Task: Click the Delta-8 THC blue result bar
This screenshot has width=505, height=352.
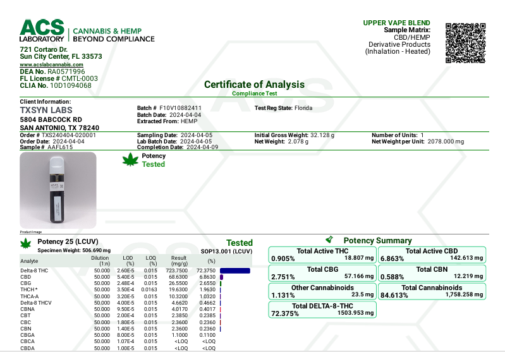Action: pyautogui.click(x=235, y=270)
